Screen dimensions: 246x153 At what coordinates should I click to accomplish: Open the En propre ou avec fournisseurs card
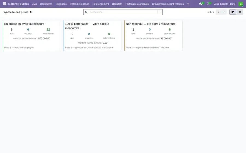coord(32,35)
